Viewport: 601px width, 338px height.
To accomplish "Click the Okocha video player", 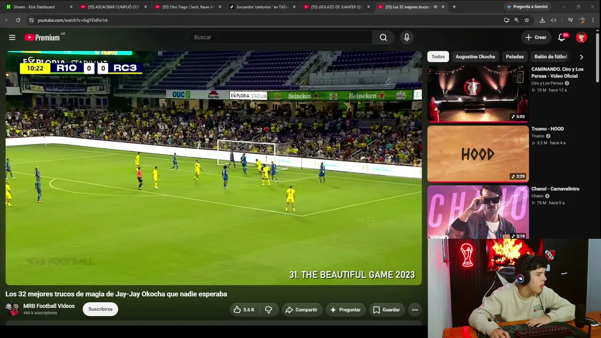I will tap(214, 168).
